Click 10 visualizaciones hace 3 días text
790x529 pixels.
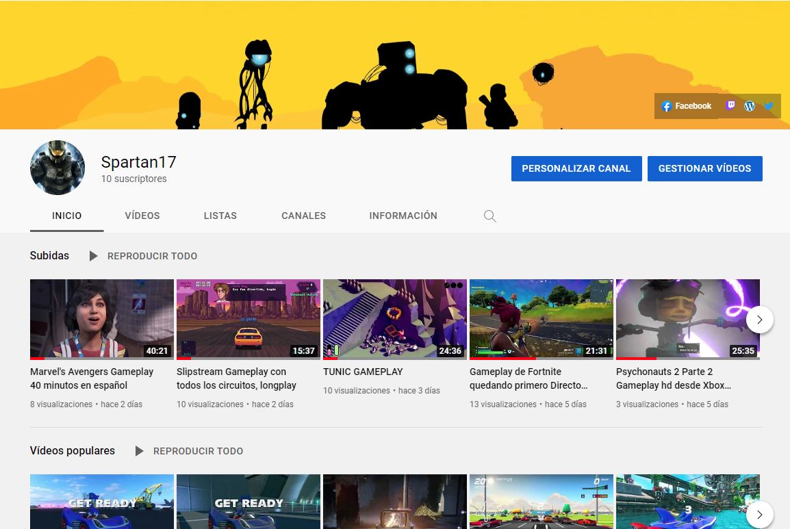[381, 391]
